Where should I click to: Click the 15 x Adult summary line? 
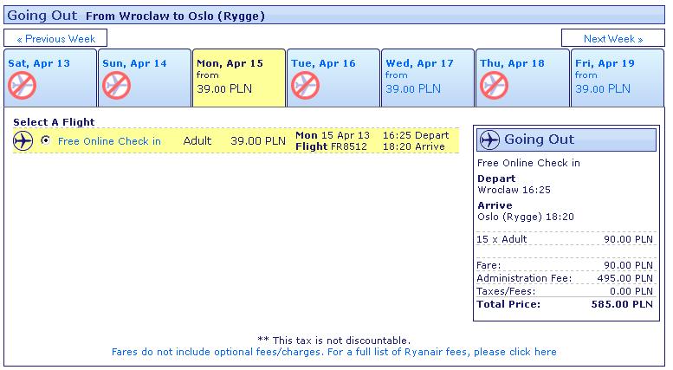pos(565,239)
